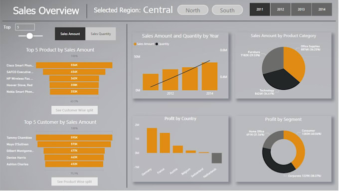This screenshot has height=191, width=339.
Task: Select the HP Wireless Fax 362K bar
Action: 74,78
